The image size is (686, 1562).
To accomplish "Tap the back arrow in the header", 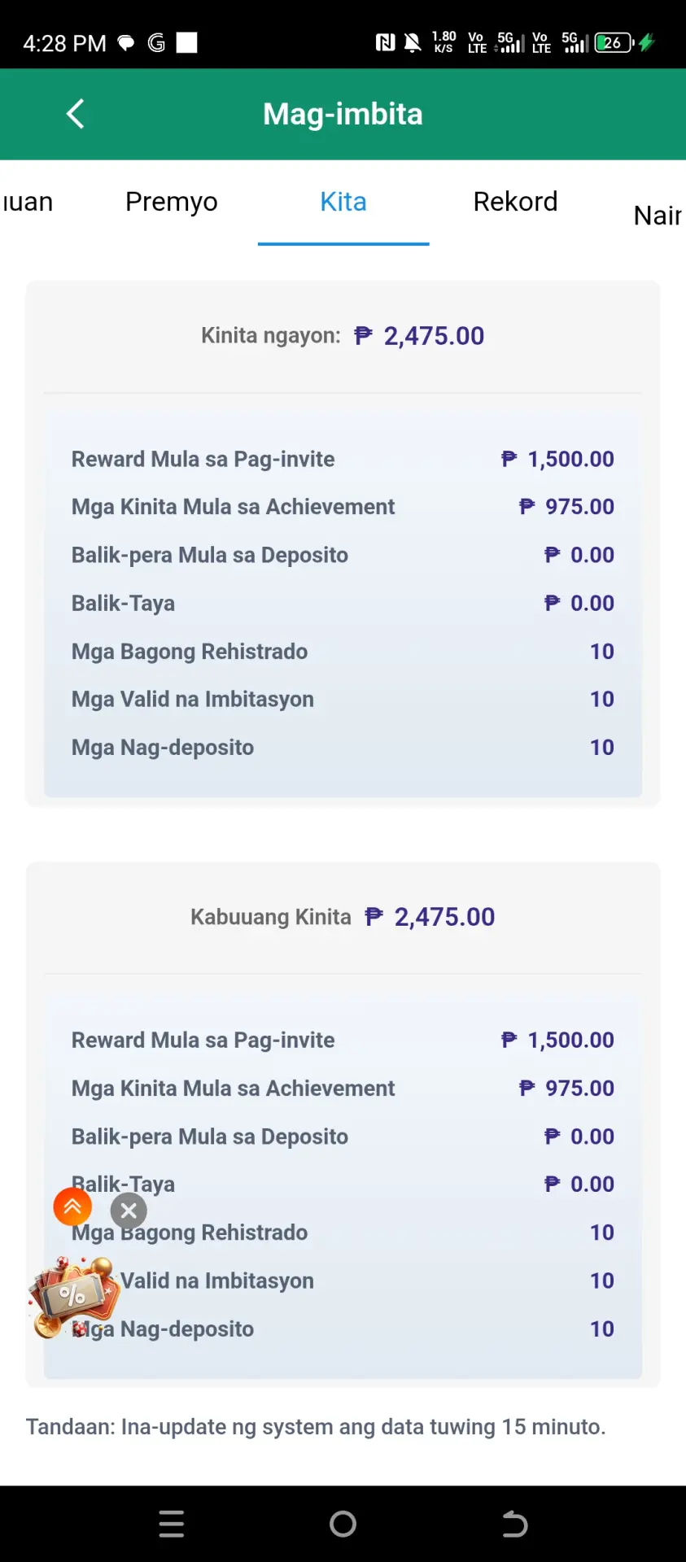I will pos(75,114).
